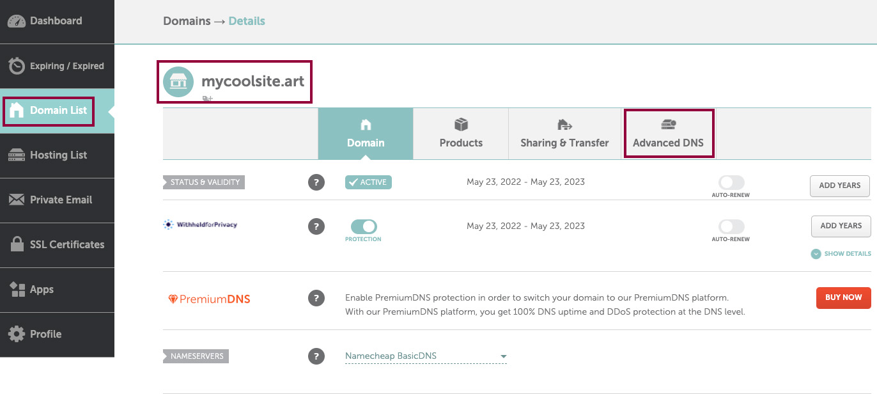
Task: Open help icon for Nameservers row
Action: click(316, 356)
